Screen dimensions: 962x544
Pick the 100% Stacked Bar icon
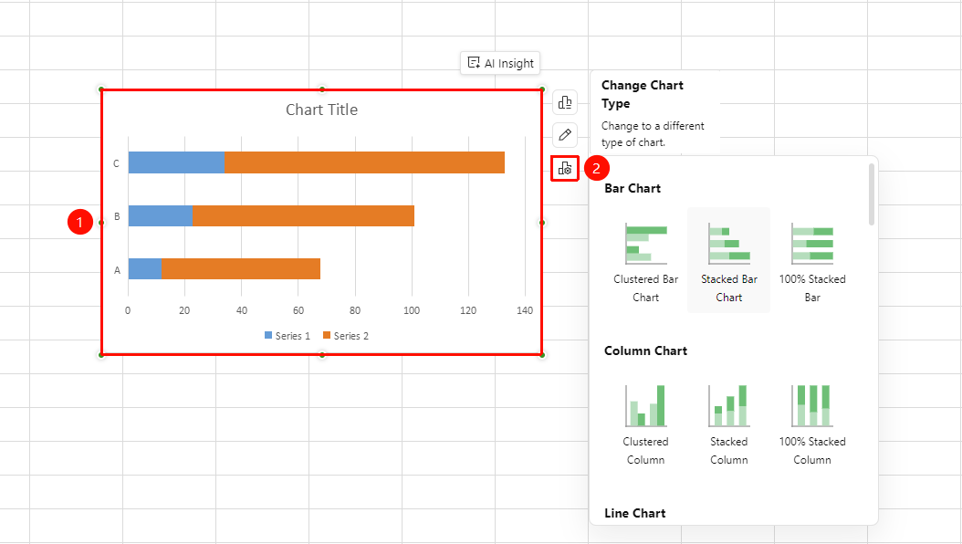(x=812, y=244)
